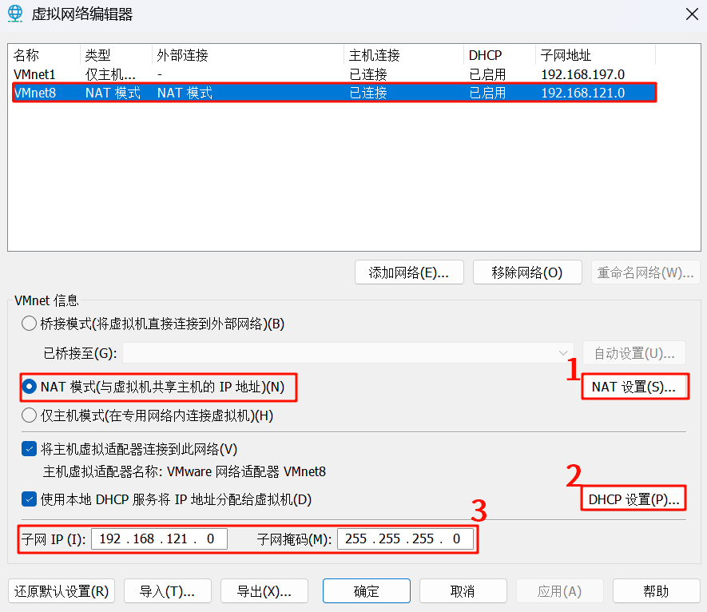Click the 导入(T)... button

(x=167, y=590)
